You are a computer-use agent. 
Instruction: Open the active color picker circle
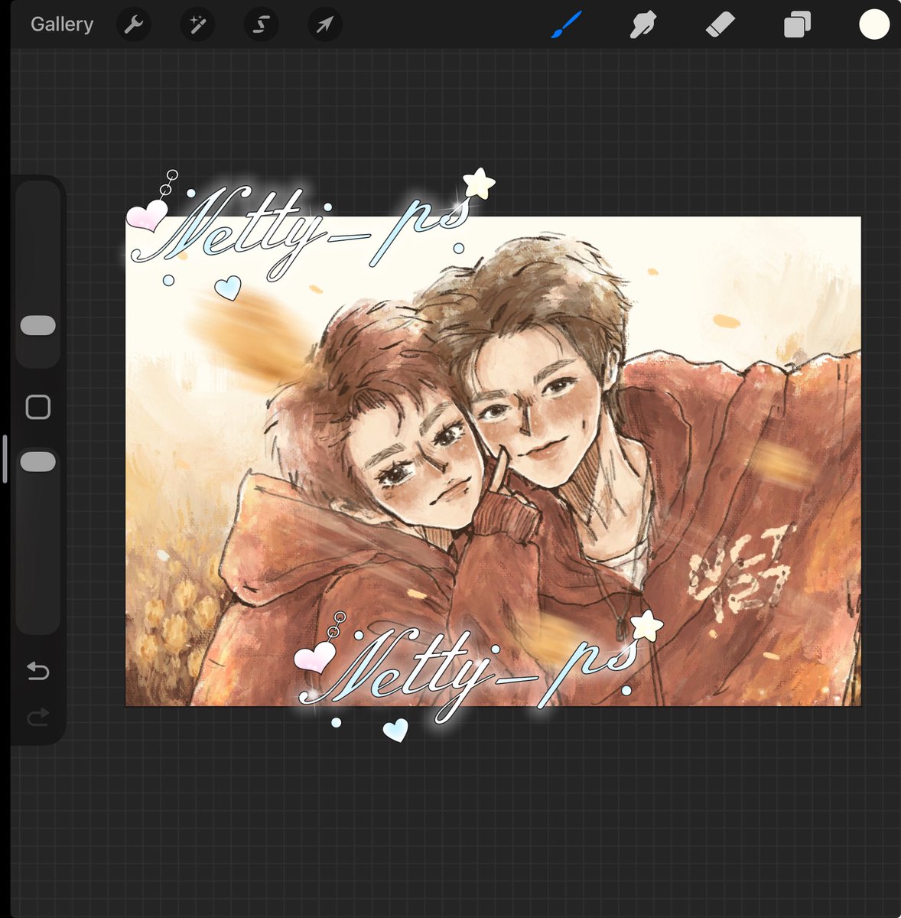click(x=874, y=24)
